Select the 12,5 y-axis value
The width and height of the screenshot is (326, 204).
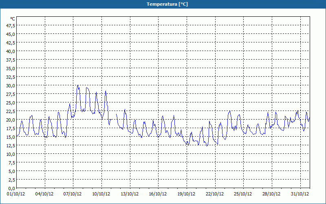click(x=11, y=146)
